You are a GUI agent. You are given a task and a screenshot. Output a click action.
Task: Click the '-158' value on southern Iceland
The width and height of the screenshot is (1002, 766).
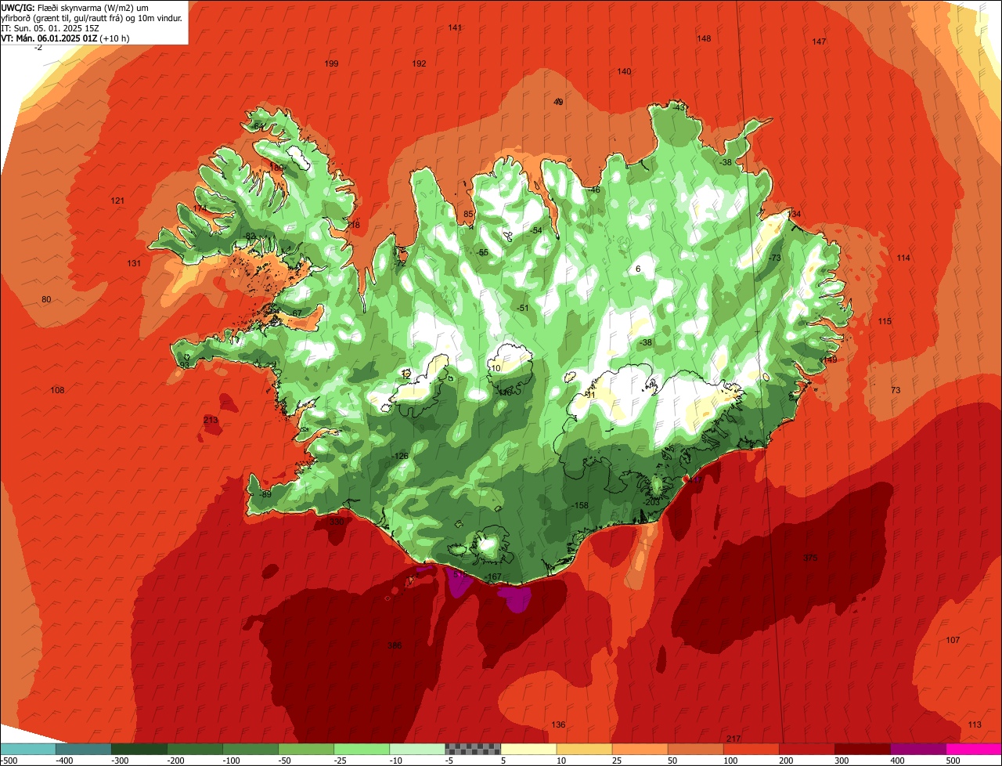click(579, 505)
